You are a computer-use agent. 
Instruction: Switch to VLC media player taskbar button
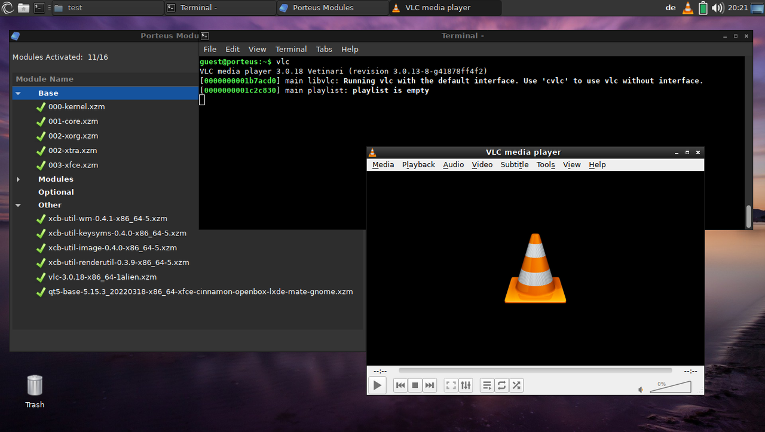point(445,8)
